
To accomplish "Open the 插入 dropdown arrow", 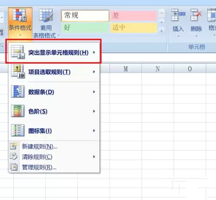I will click(x=178, y=36).
